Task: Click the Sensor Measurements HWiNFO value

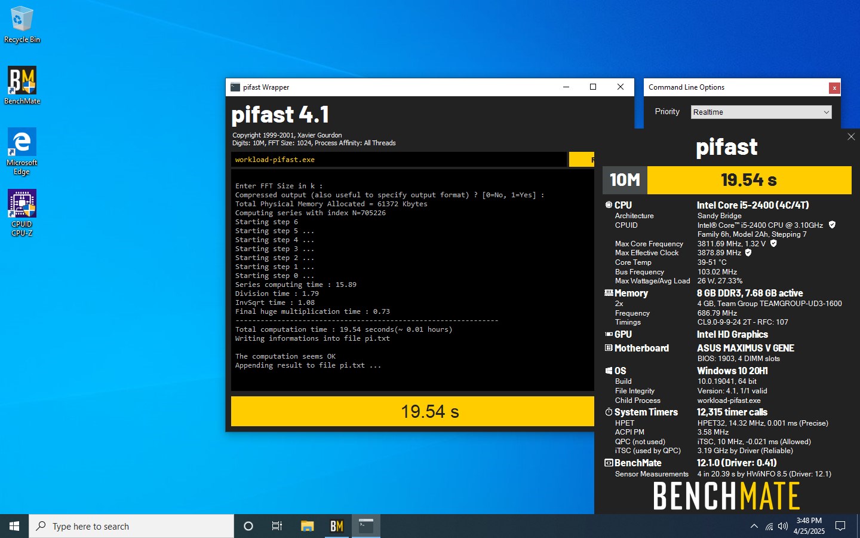Action: pyautogui.click(x=764, y=474)
